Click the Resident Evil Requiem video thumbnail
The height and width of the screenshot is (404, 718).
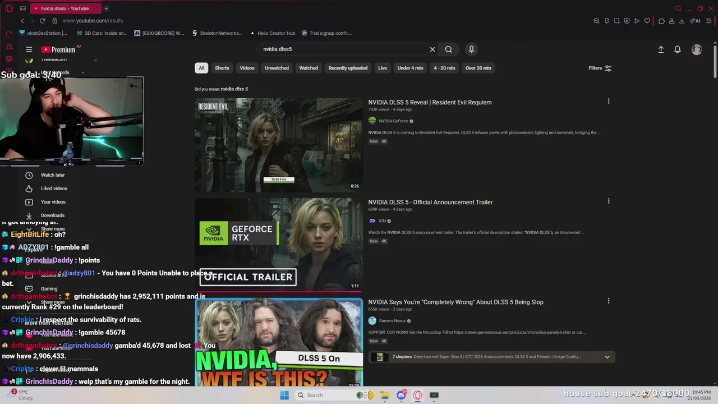click(279, 145)
